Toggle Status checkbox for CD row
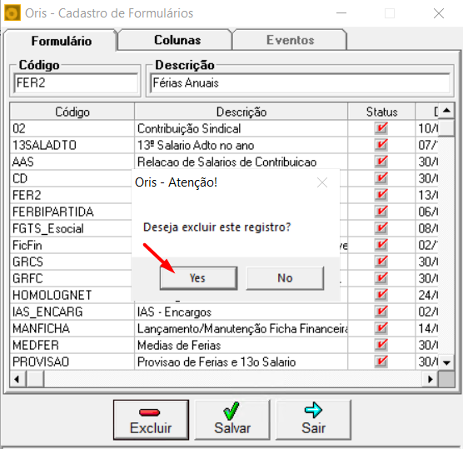Viewport: 463px width, 449px height. 381,178
